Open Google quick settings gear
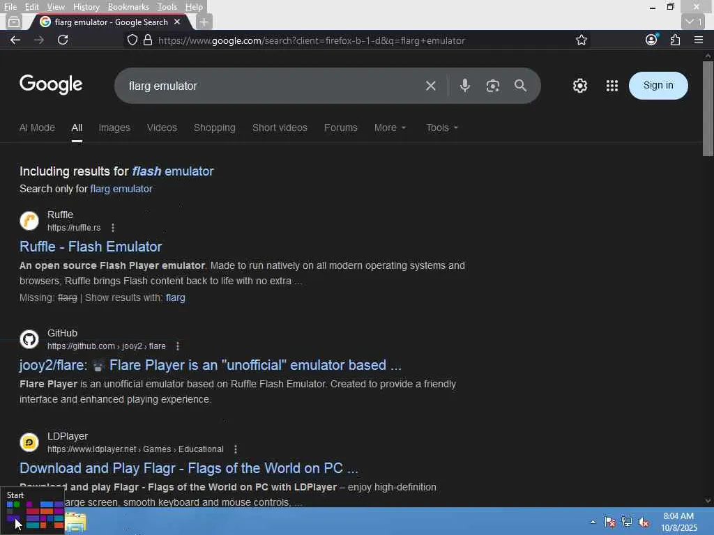Screen dimensions: 714x535 [x=579, y=86]
